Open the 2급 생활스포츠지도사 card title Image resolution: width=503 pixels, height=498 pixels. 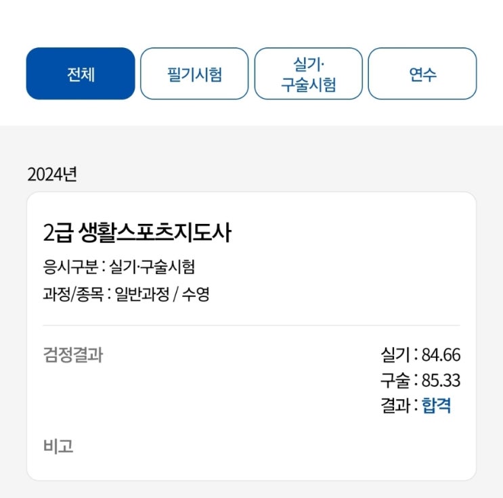(137, 233)
